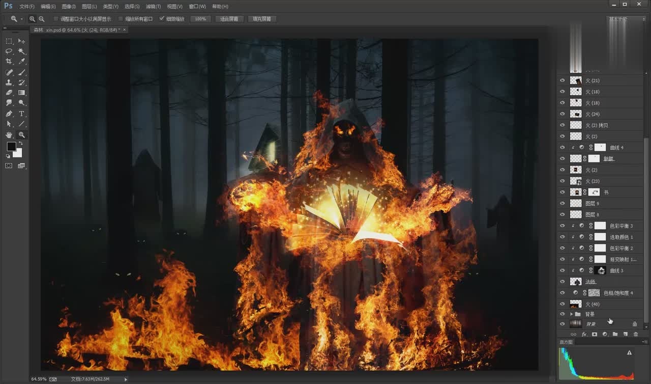651x384 pixels.
Task: Create a new layer
Action: click(x=625, y=334)
